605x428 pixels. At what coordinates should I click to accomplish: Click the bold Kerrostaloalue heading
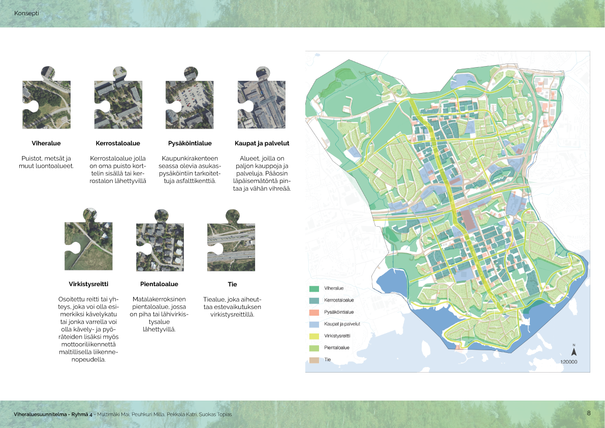tap(118, 143)
